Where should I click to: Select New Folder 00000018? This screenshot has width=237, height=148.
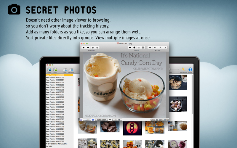[x=60, y=114]
